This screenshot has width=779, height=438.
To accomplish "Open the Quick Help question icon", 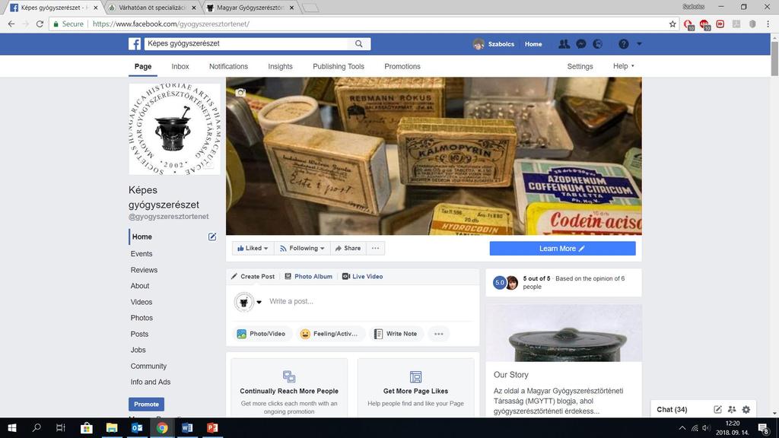I will [624, 43].
